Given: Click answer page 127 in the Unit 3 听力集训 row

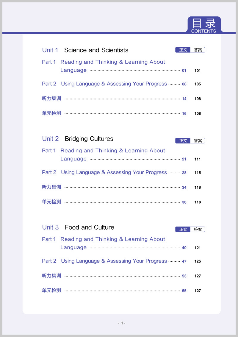Looking at the screenshot, I should pyautogui.click(x=198, y=276).
